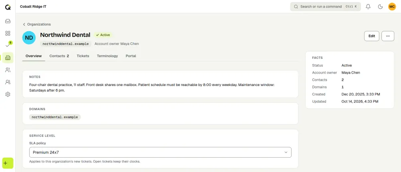Select the Overview tab
The height and width of the screenshot is (172, 401).
pyautogui.click(x=34, y=56)
